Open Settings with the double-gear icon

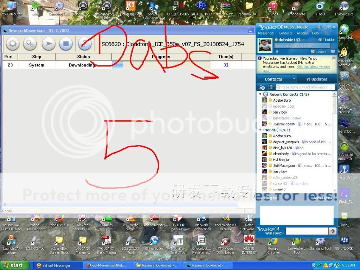coord(30,44)
